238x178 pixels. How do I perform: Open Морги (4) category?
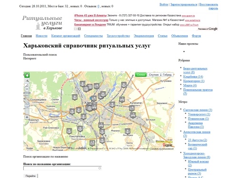190,85
